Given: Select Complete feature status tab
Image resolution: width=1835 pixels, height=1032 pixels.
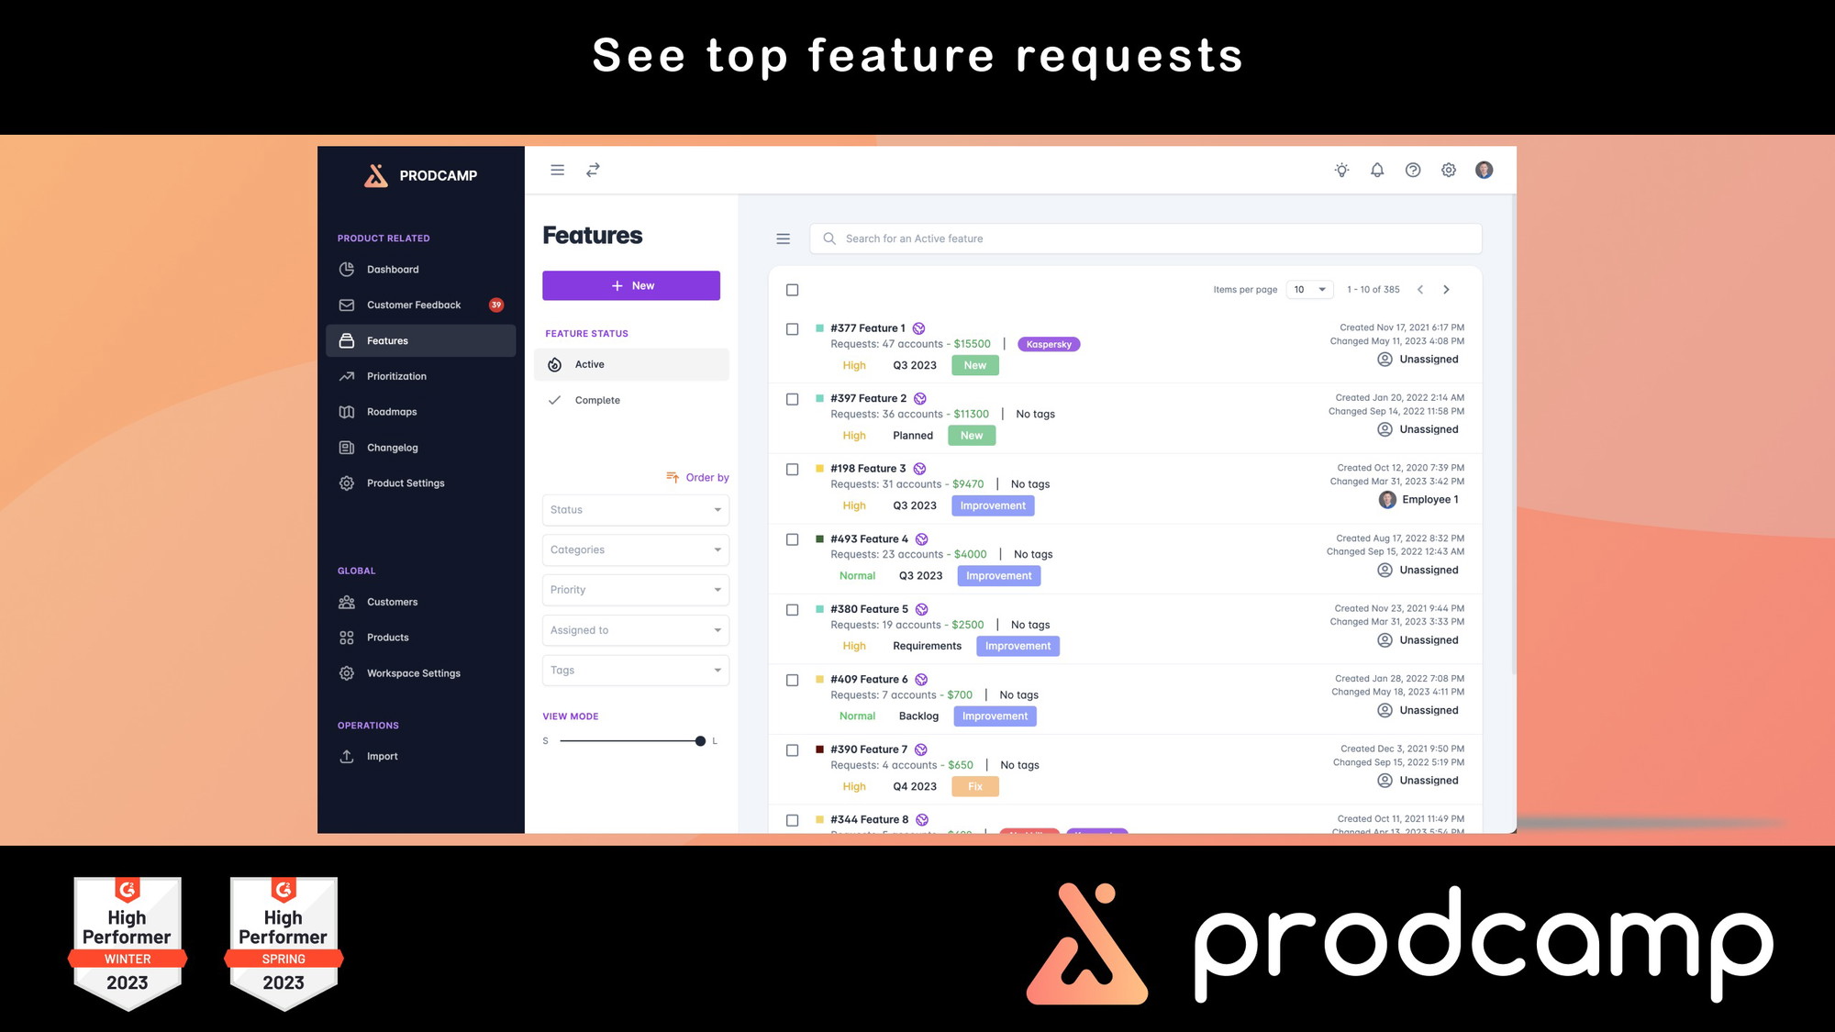Looking at the screenshot, I should click(597, 399).
